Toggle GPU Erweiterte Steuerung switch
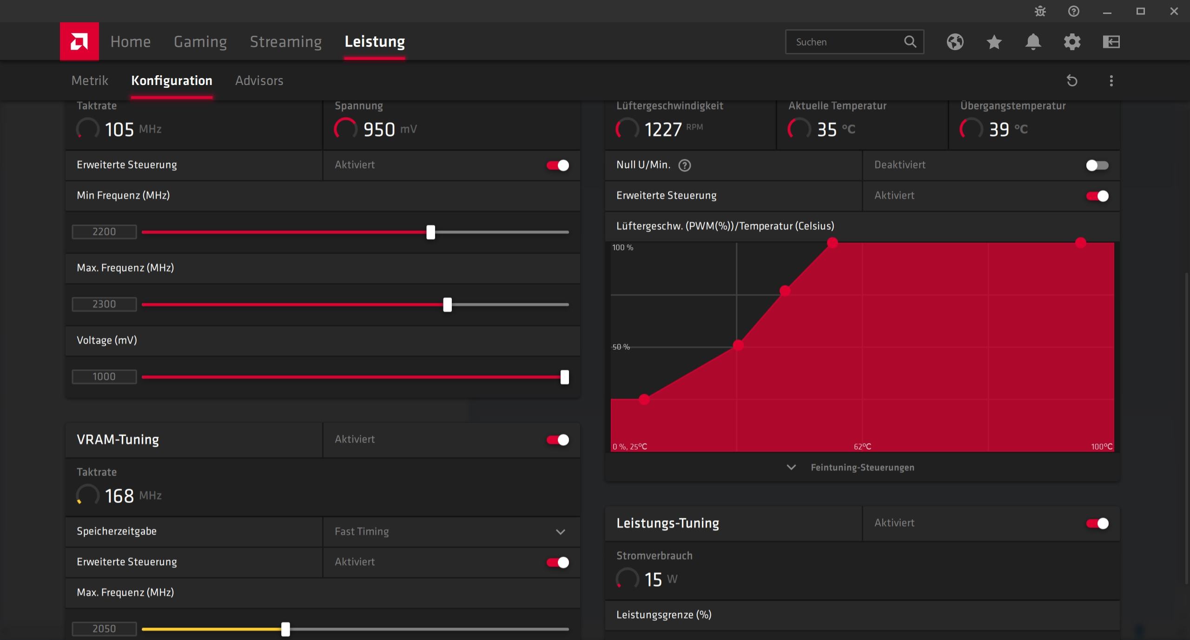The height and width of the screenshot is (640, 1190). (558, 165)
